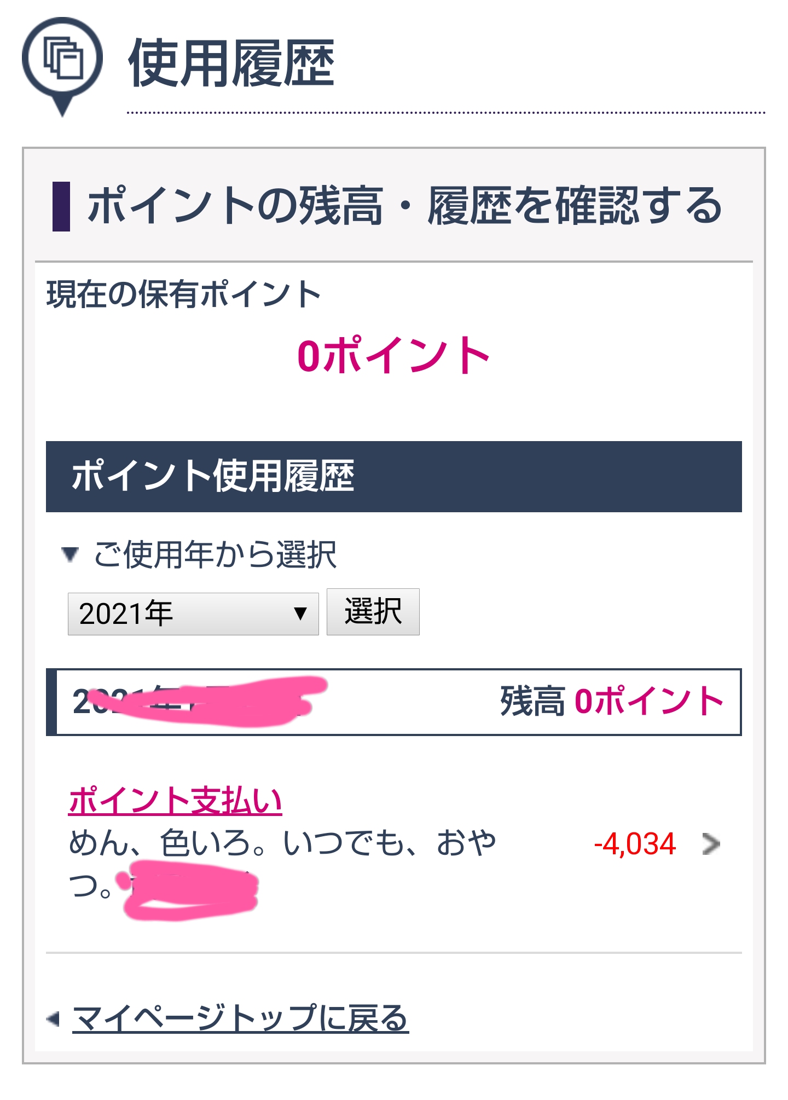This screenshot has height=1100, width=788.
Task: Select the ポイント使用履歴 header bar
Action: coord(394,477)
